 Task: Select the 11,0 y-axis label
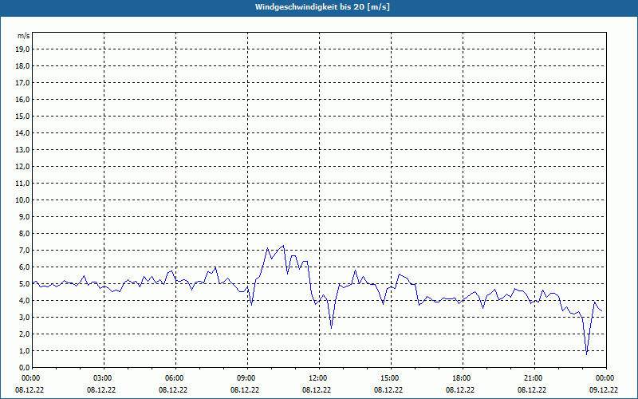[x=22, y=184]
